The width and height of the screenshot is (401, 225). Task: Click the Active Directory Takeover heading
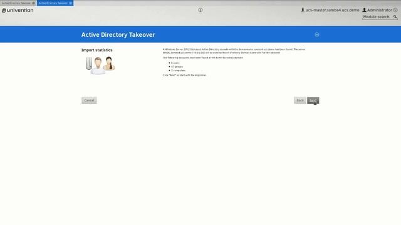point(118,35)
